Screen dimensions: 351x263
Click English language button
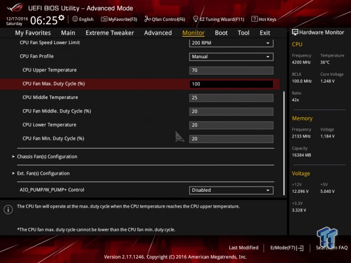83,19
